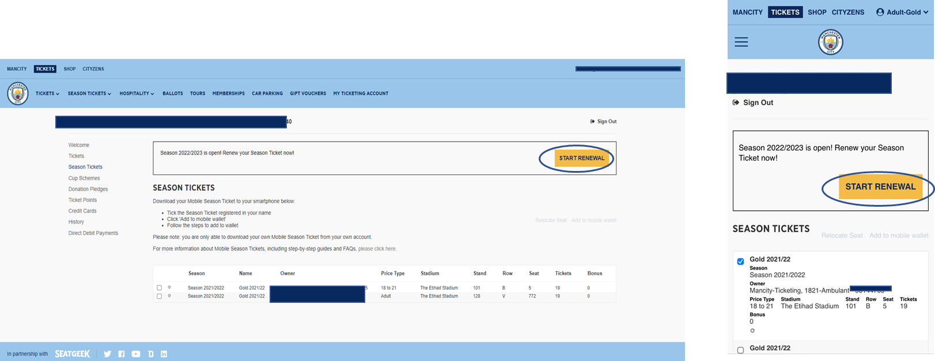Follow the 'please click here' FAQ link
The image size is (935, 361).
coord(377,249)
